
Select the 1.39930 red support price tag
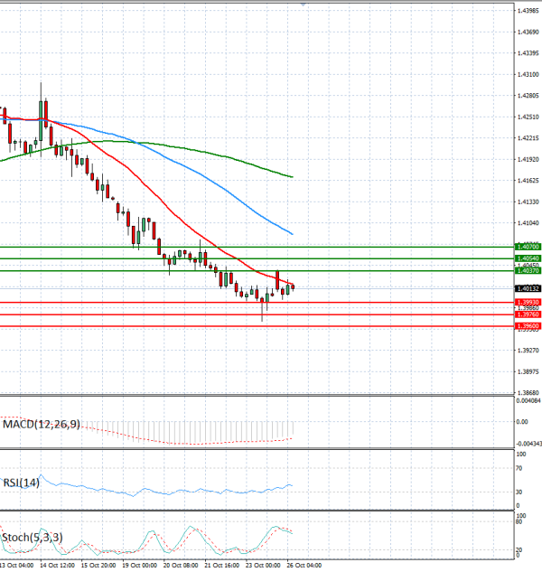(528, 303)
